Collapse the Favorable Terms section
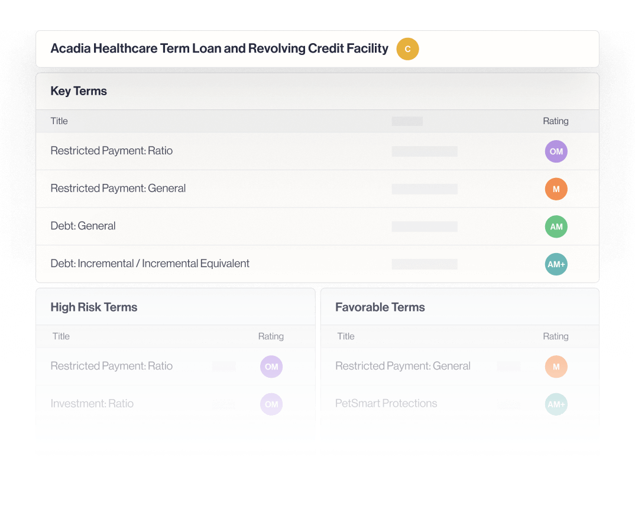The height and width of the screenshot is (525, 635). coord(380,307)
